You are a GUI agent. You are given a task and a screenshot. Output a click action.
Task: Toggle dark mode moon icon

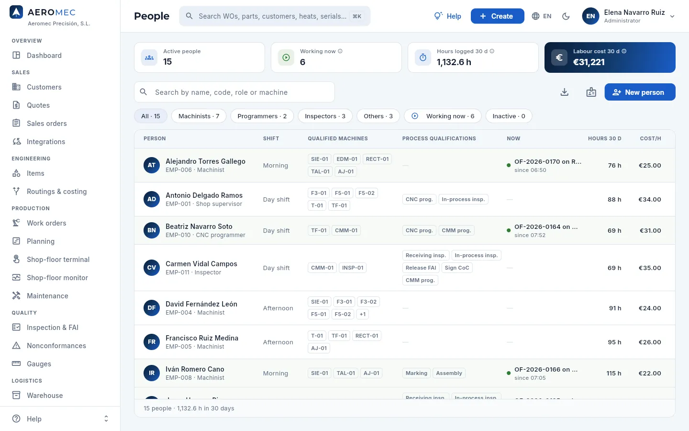pyautogui.click(x=566, y=16)
